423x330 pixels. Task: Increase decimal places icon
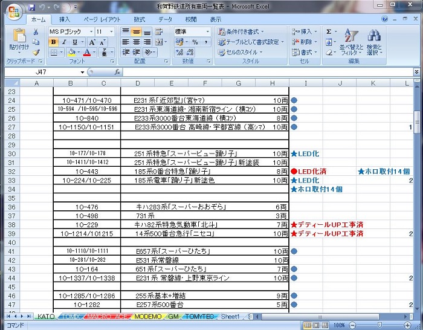179,52
